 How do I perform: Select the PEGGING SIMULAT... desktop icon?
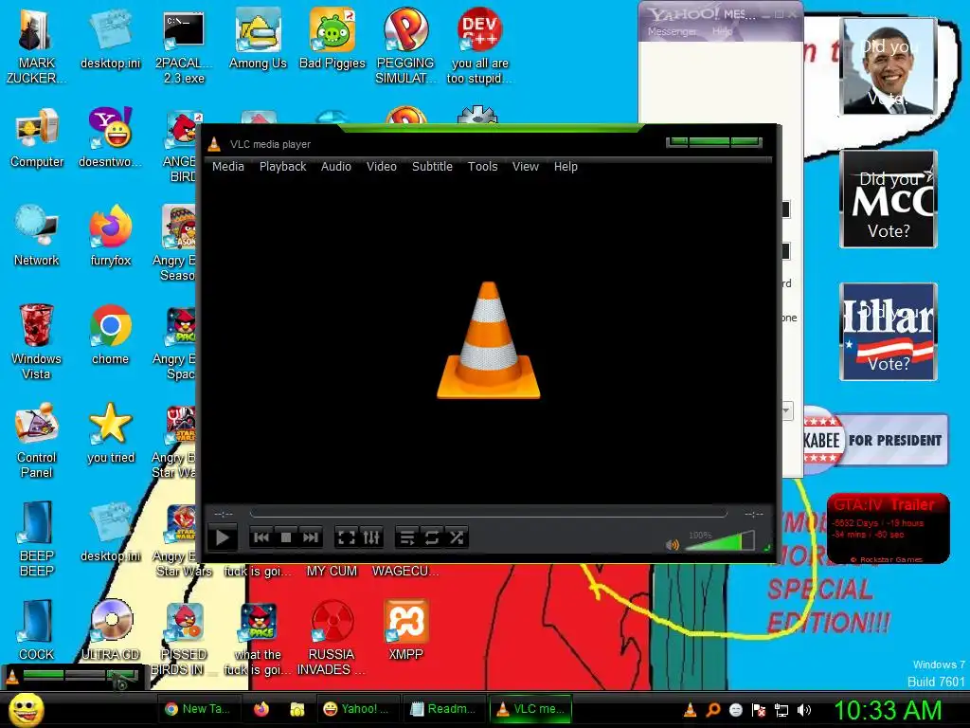[x=405, y=47]
